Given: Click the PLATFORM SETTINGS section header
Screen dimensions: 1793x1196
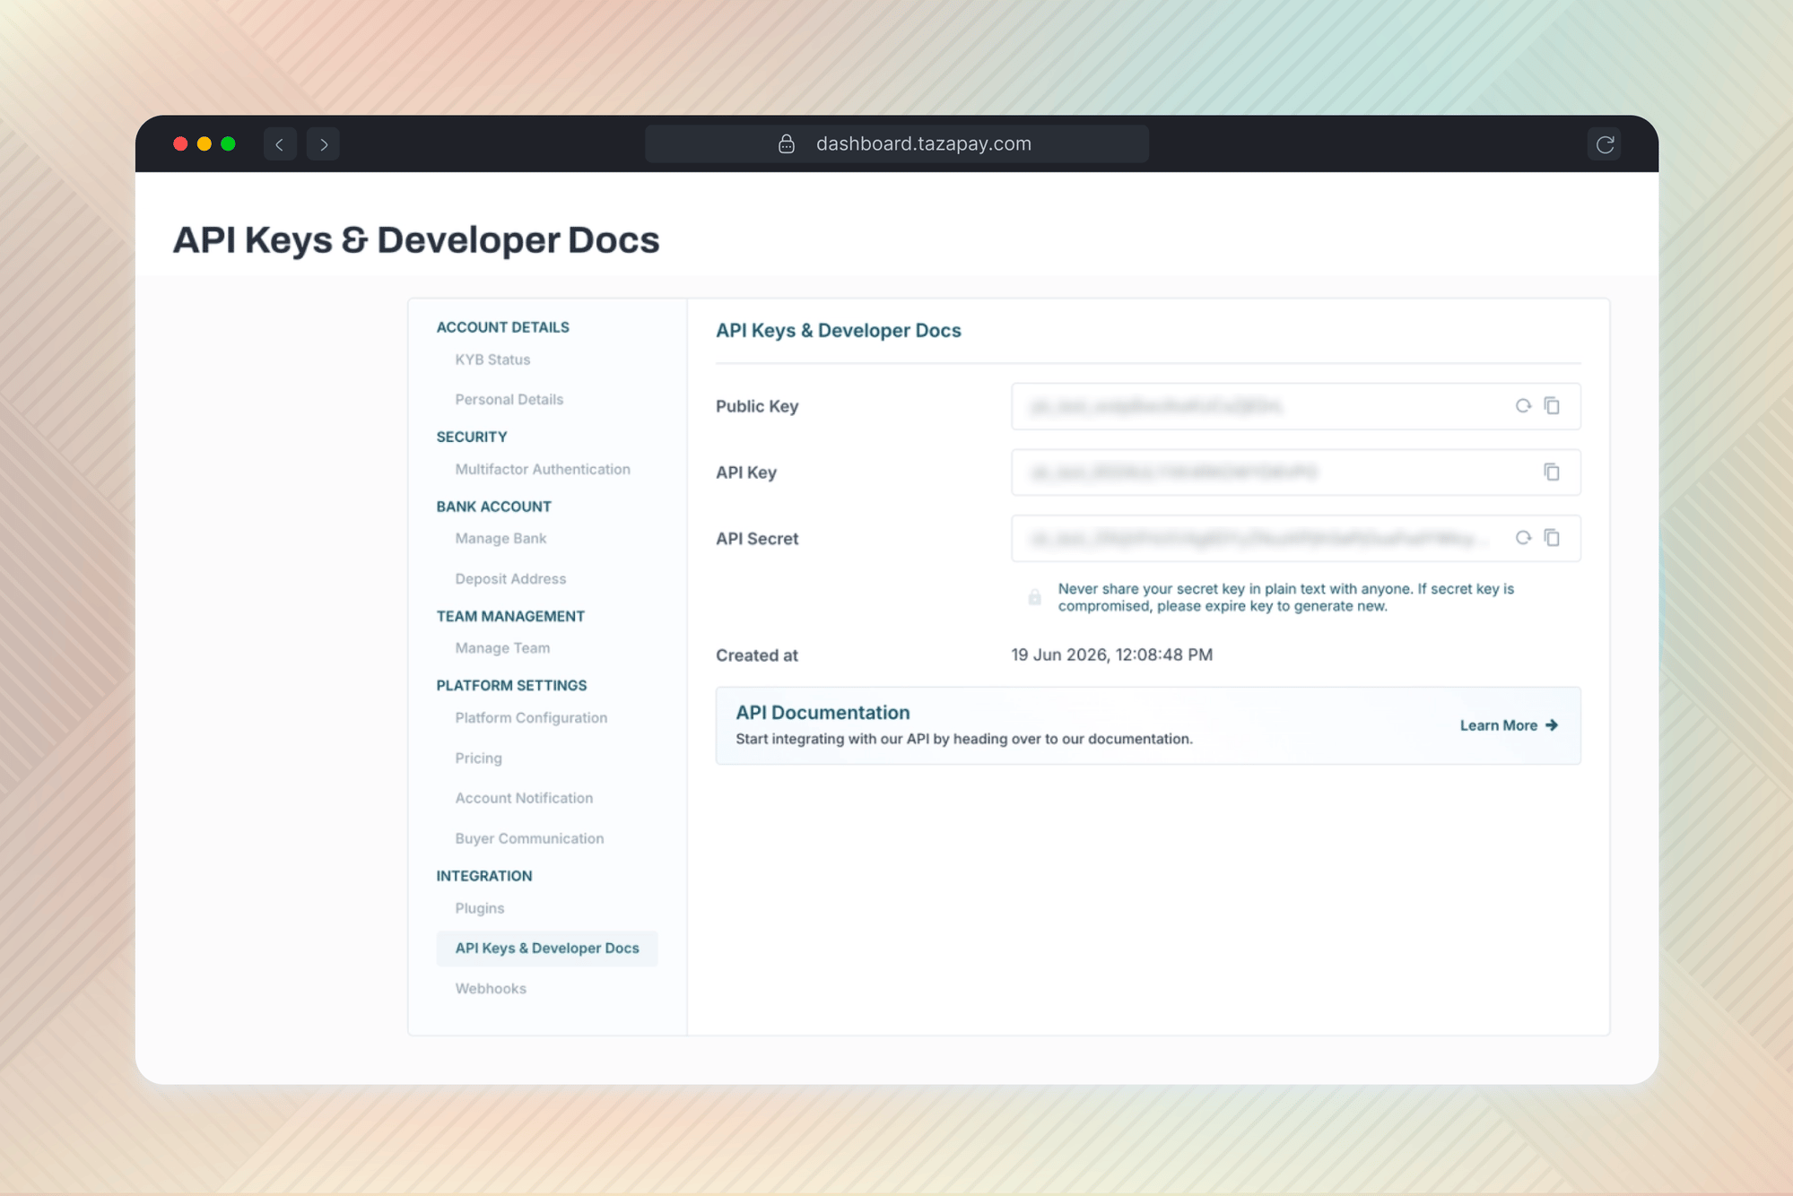Looking at the screenshot, I should (x=511, y=686).
